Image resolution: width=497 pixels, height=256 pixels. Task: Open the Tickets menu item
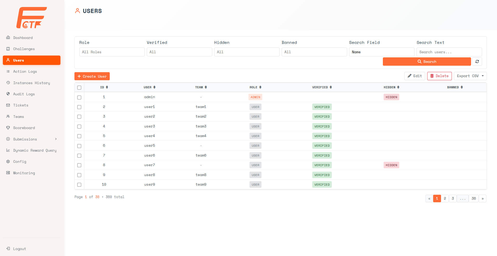pos(32,105)
